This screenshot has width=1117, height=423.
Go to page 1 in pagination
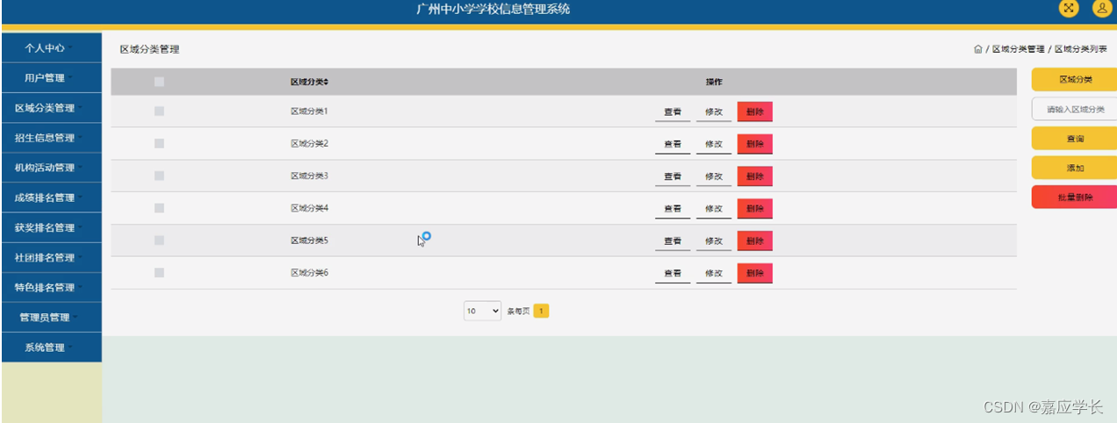(x=542, y=311)
